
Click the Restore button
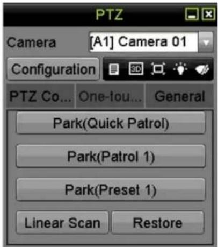pyautogui.click(x=157, y=223)
